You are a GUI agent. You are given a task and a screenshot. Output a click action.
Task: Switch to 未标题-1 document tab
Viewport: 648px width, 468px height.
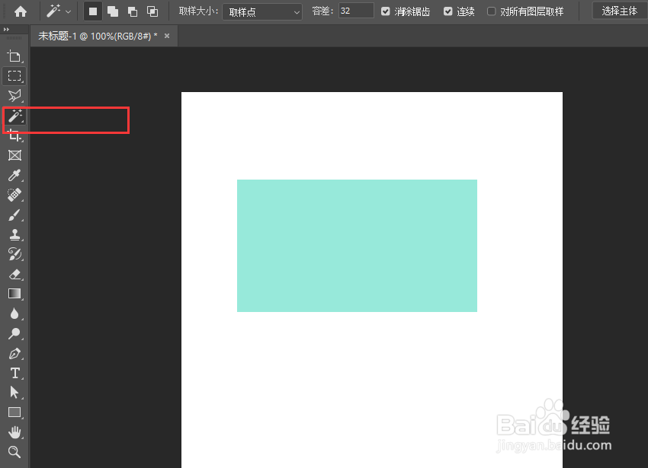coord(98,37)
